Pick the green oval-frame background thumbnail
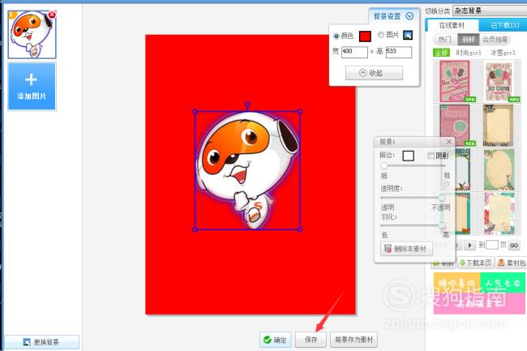 pyautogui.click(x=499, y=169)
